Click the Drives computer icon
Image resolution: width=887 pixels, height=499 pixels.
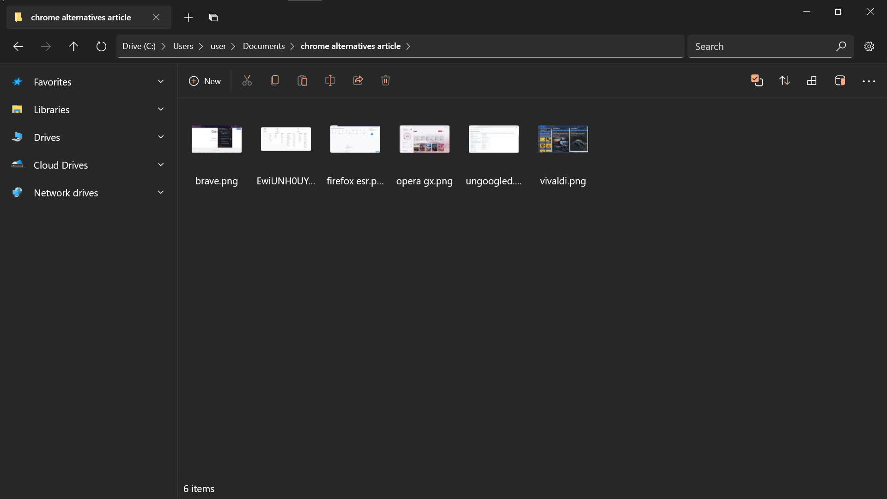click(x=17, y=137)
